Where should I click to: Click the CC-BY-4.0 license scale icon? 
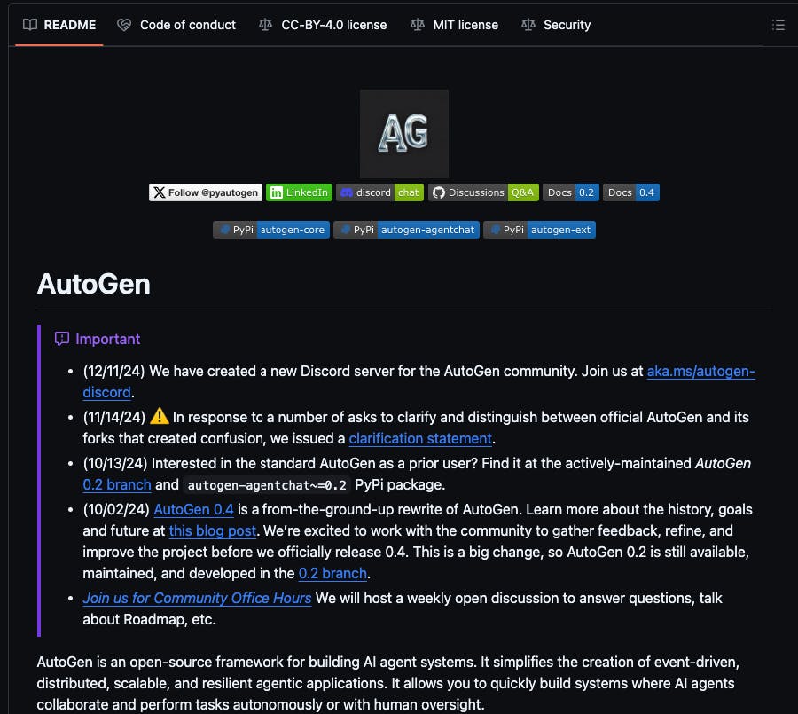[x=265, y=25]
